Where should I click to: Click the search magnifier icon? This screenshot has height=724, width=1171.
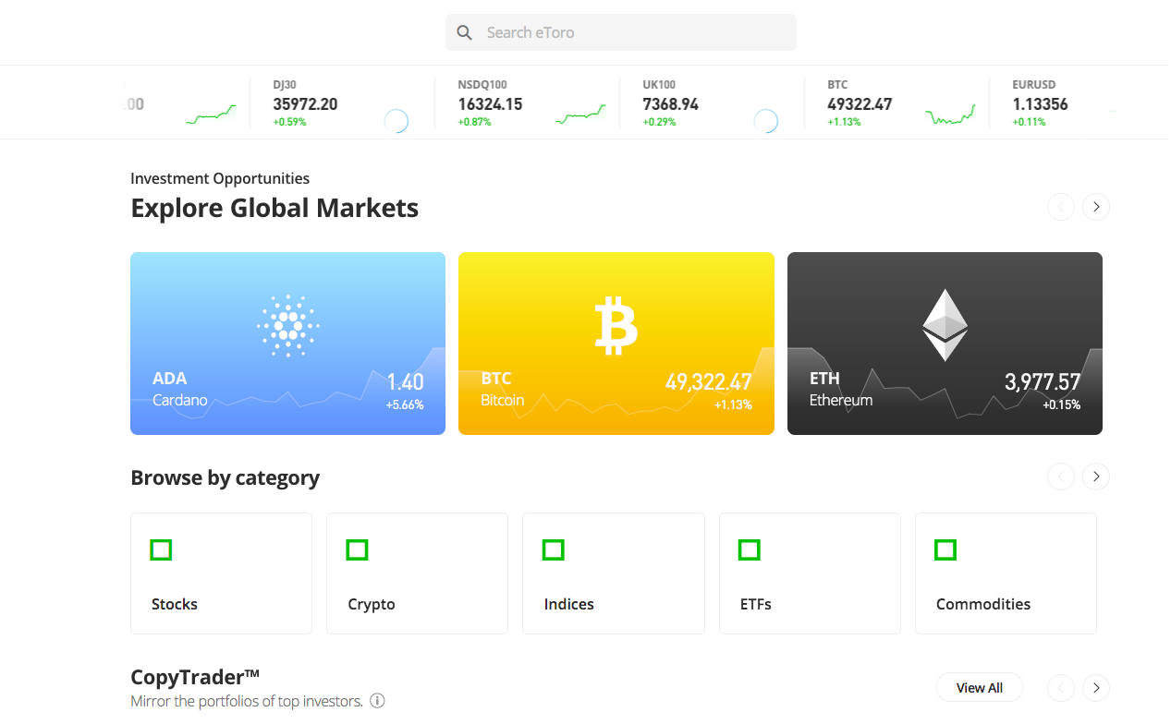point(465,32)
